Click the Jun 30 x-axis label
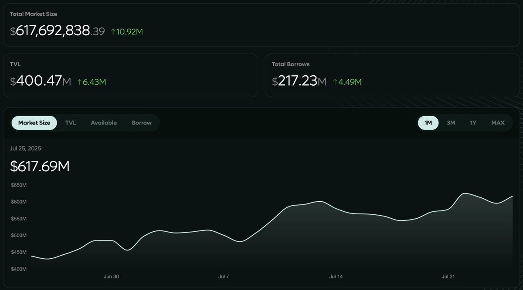Viewport: 523px width, 290px height. pos(111,277)
